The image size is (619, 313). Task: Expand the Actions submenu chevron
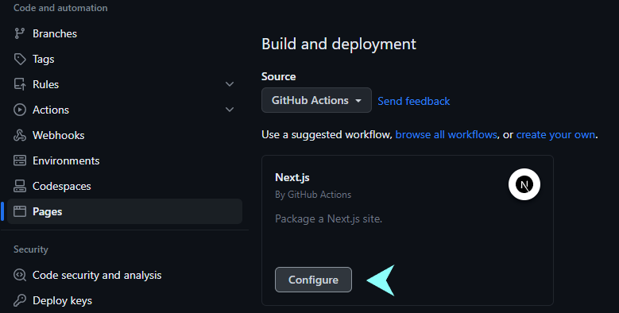click(230, 110)
